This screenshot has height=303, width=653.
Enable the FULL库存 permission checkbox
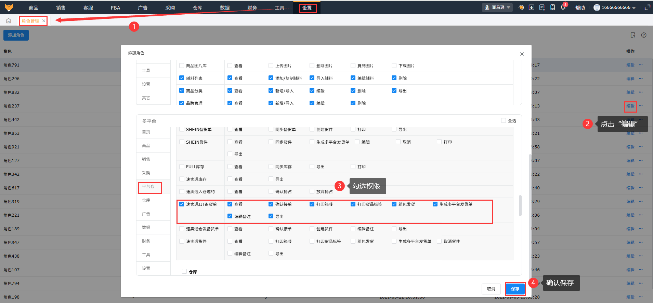[x=182, y=167]
